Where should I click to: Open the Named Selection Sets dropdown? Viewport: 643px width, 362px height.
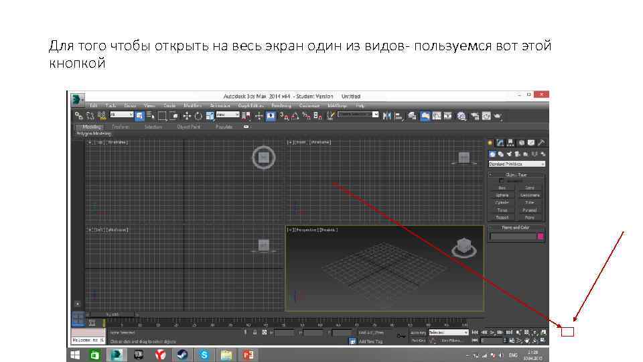pyautogui.click(x=358, y=115)
